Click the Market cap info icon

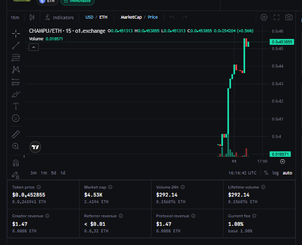tap(110, 187)
